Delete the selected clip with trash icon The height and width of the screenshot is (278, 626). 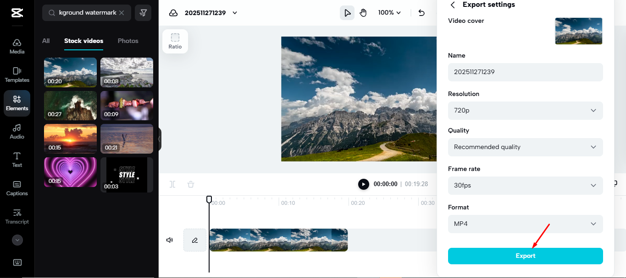[190, 184]
